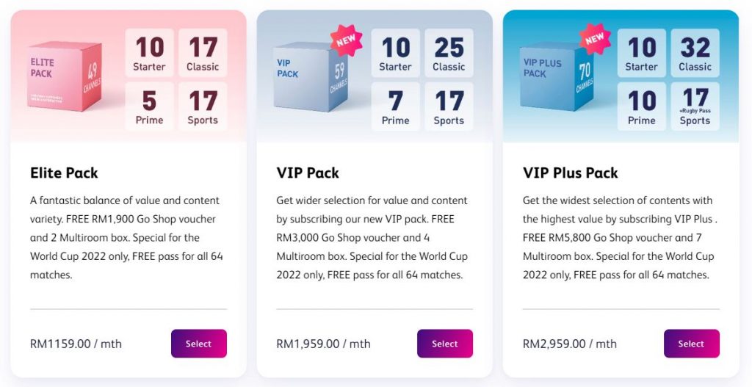
Task: Click the 17 Sports Rugby Pass tile
Action: (695, 106)
